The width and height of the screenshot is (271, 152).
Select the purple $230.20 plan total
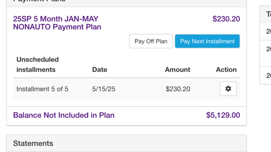coord(226,19)
